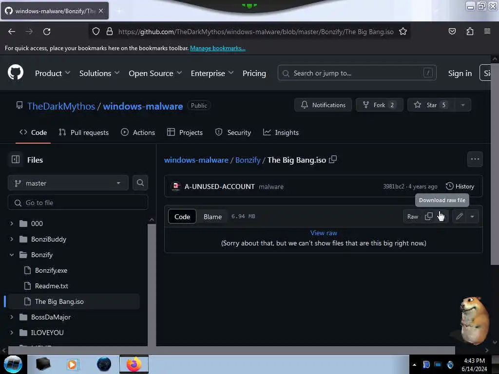Open the commit History link

pyautogui.click(x=460, y=187)
